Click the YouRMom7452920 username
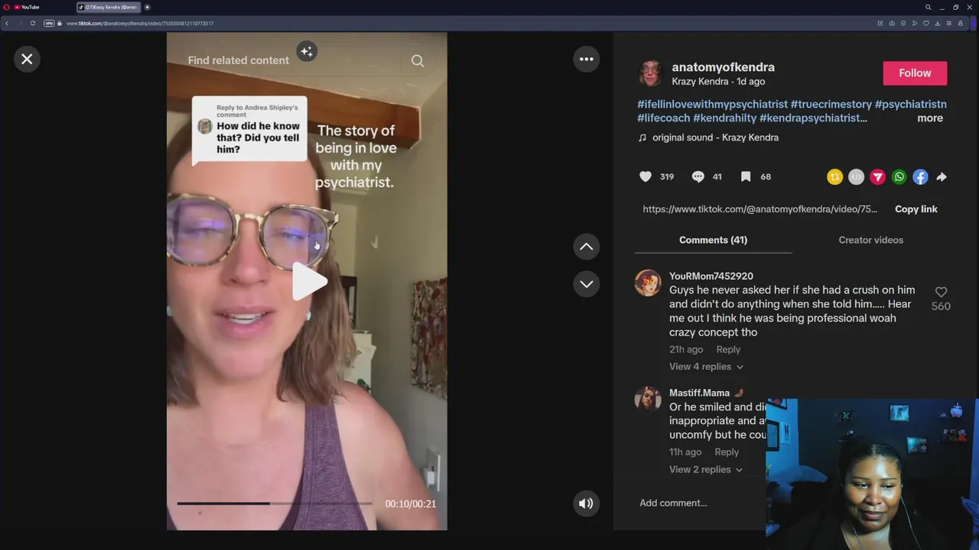 pos(711,276)
